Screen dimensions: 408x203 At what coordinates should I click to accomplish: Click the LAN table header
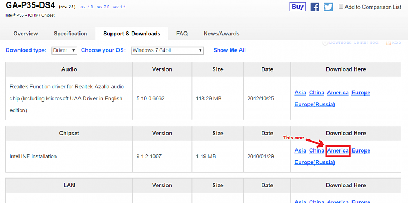pos(69,185)
